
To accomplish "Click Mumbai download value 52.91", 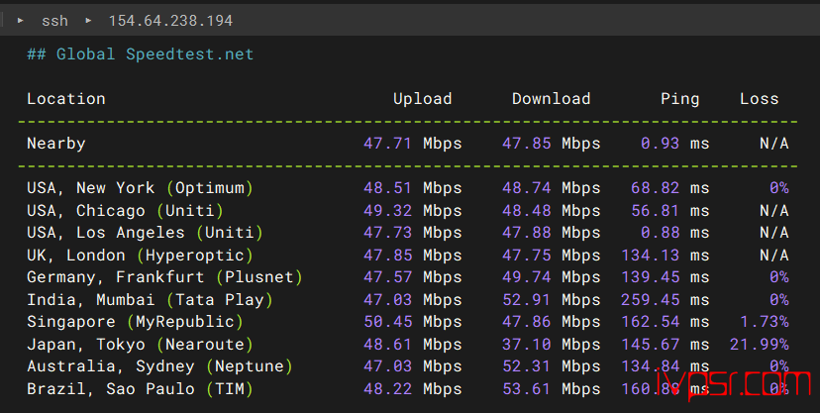I will (527, 300).
